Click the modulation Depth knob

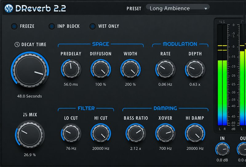point(195,69)
